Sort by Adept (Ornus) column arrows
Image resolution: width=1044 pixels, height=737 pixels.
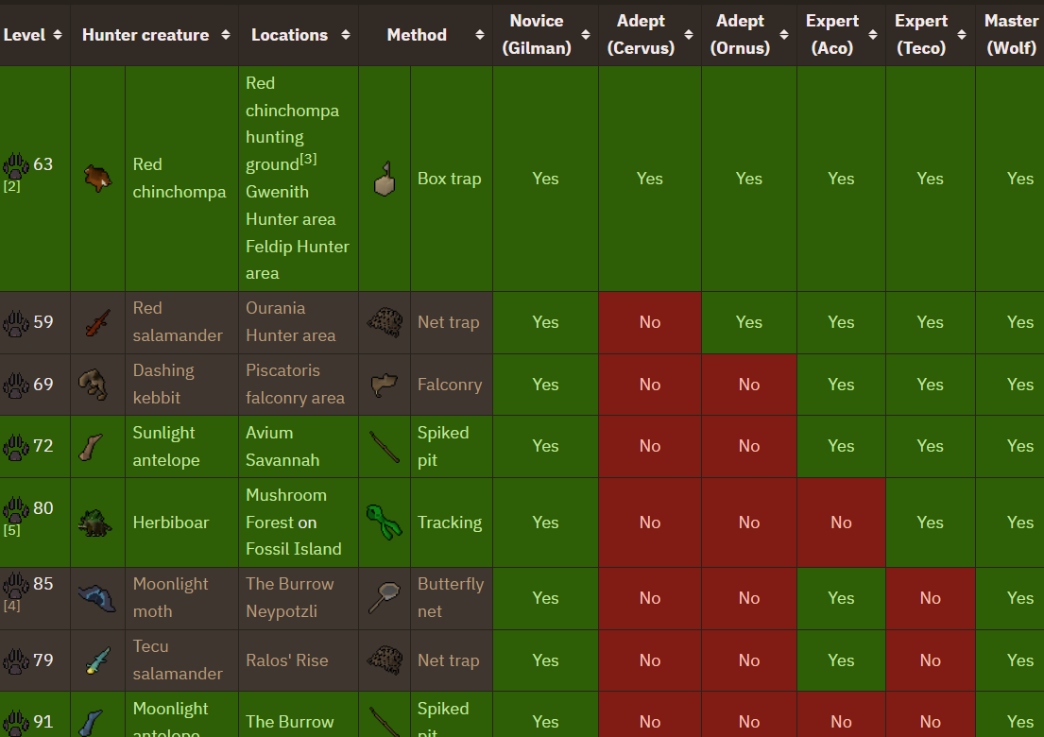tap(784, 35)
